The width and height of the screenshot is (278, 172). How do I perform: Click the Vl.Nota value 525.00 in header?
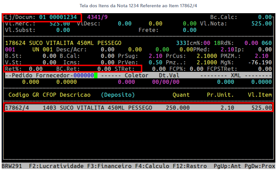261,24
